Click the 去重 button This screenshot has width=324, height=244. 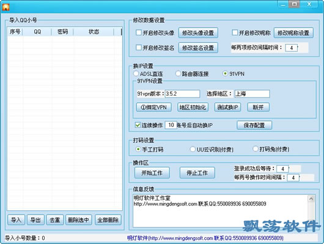click(x=55, y=219)
